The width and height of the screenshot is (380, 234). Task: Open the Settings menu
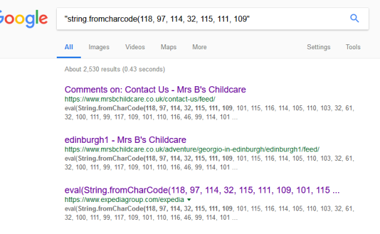pos(318,47)
